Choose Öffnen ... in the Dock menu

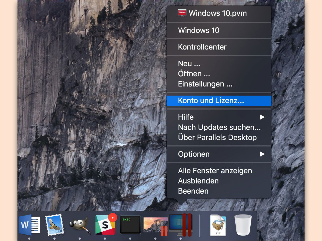[219, 74]
